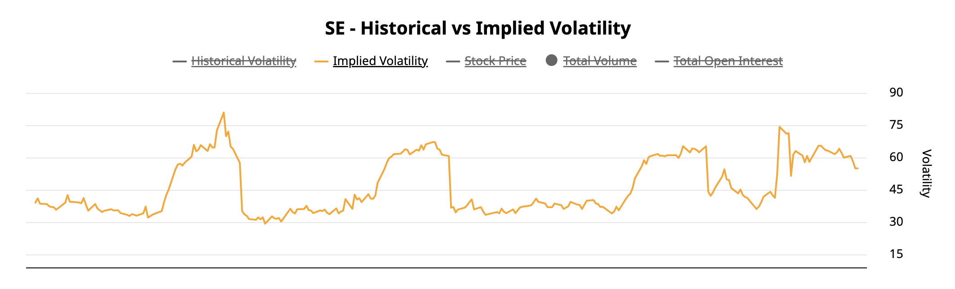Click the Total Volume circle legend icon
Image resolution: width=955 pixels, height=289 pixels.
552,61
